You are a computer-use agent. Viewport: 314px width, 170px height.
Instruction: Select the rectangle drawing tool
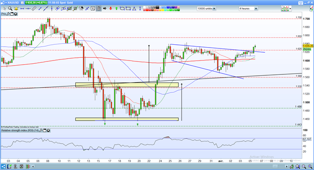[128, 9]
